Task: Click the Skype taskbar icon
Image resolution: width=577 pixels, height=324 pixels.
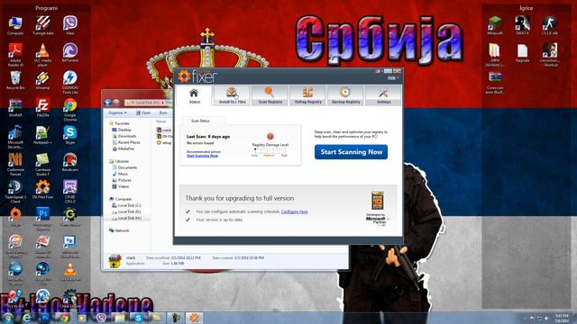Action: pos(138,318)
